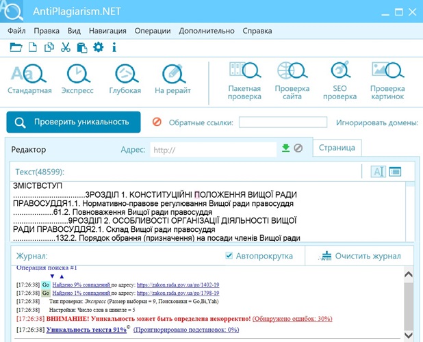
Task: Open the Правка menu
Action: 47,31
